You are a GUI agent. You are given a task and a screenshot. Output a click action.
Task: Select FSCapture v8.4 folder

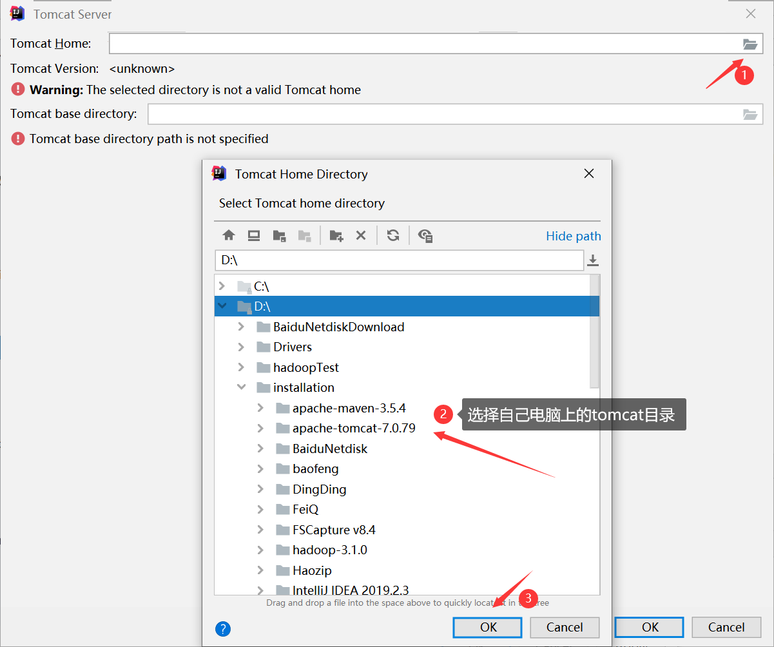coord(334,530)
